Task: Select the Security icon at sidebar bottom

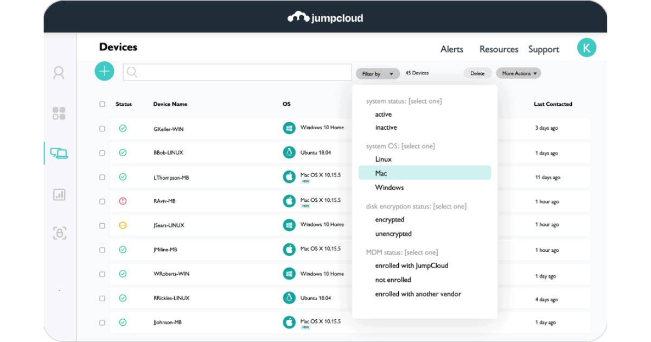Action: coord(59,232)
